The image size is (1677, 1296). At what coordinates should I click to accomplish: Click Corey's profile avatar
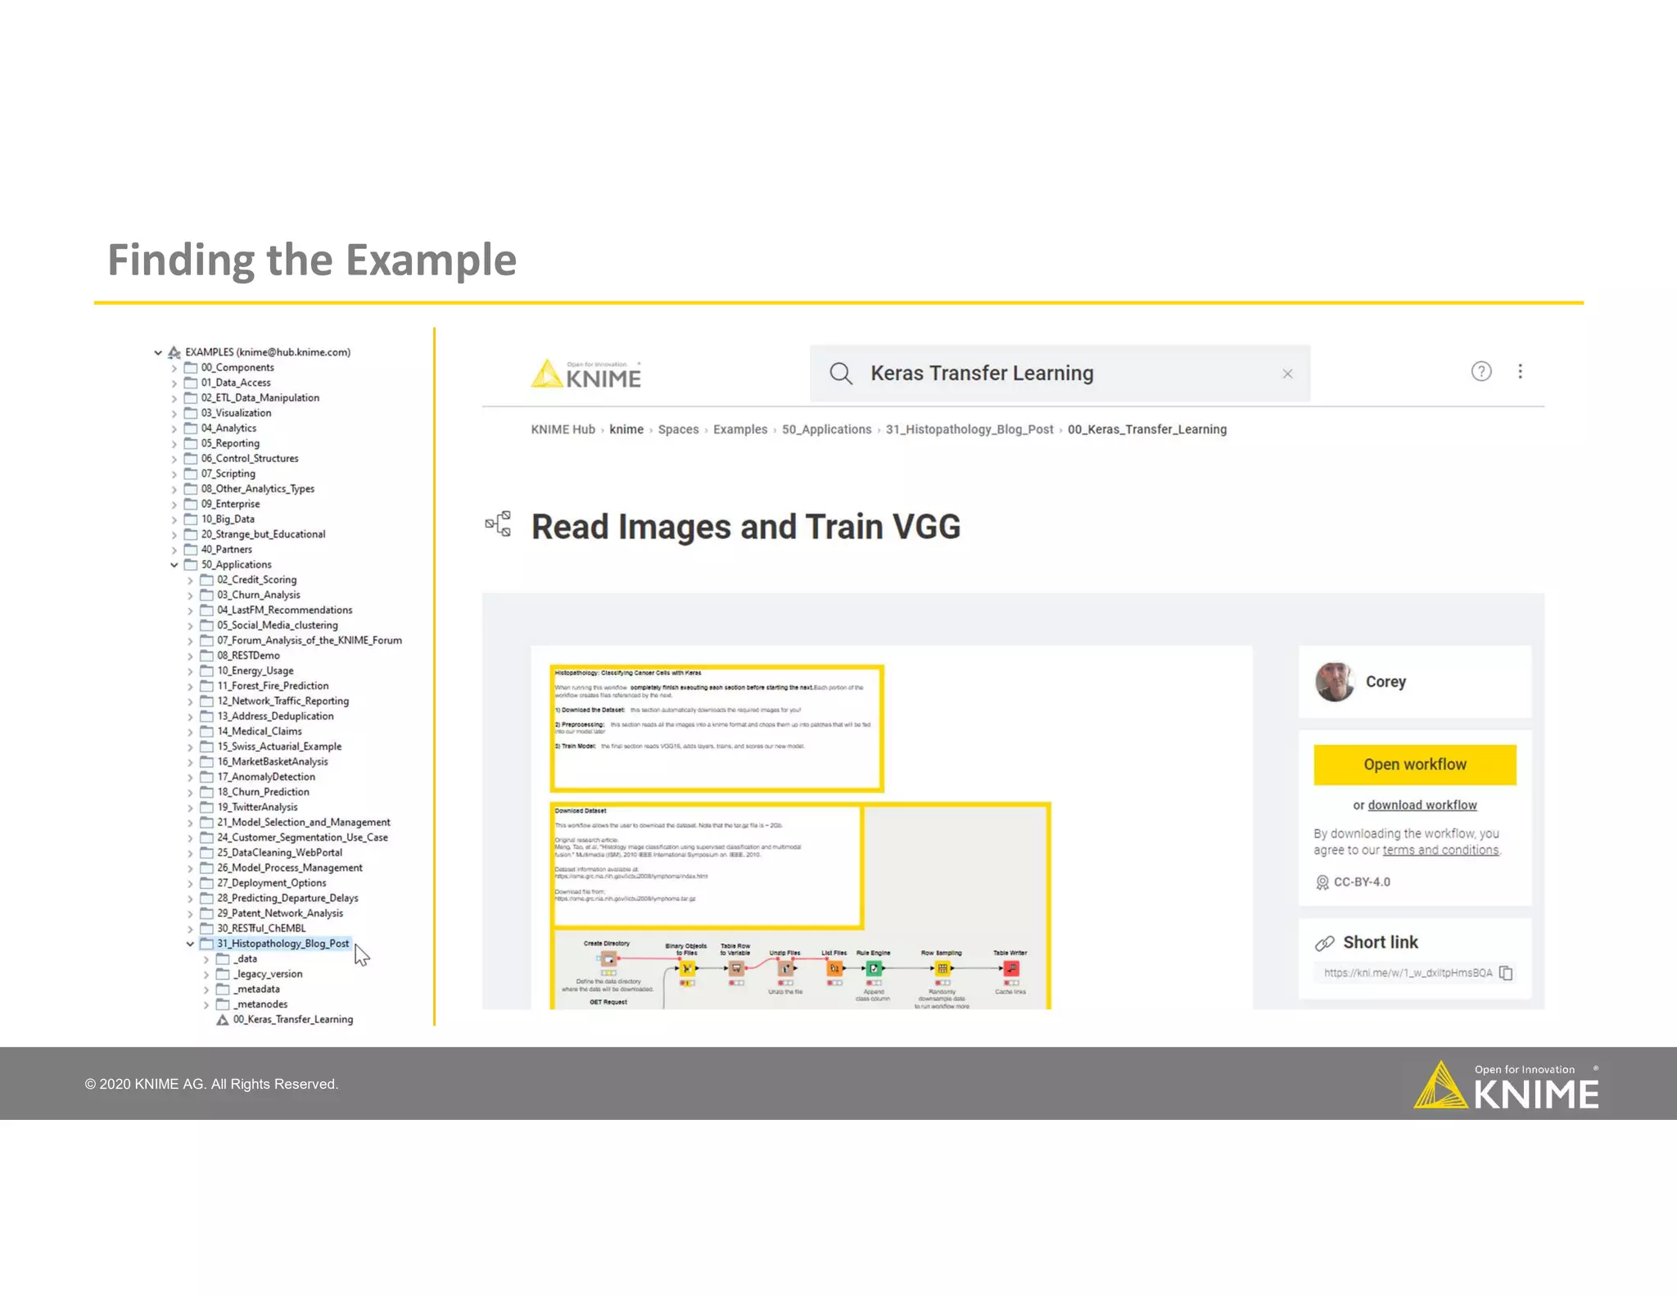pyautogui.click(x=1334, y=682)
